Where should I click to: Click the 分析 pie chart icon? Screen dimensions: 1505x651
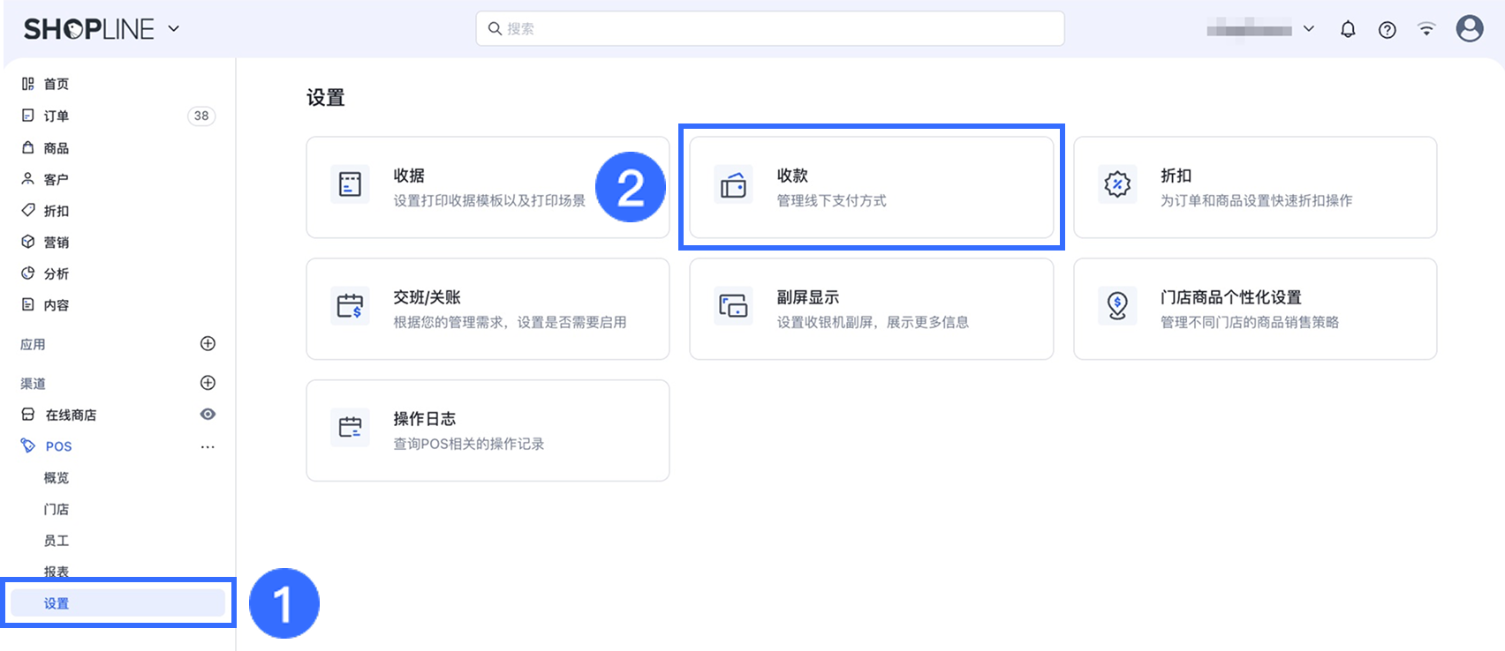[x=28, y=273]
